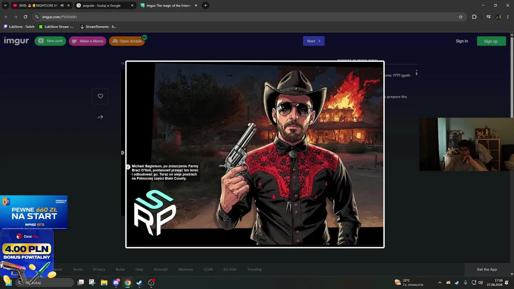Viewport: 514px width, 289px height.
Task: Click the Open Arcade button
Action: [127, 41]
